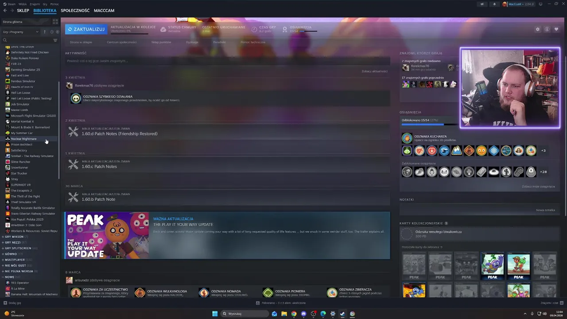This screenshot has height=319, width=567.
Task: Open the 1.60.d Patch Notes entry
Action: point(228,132)
